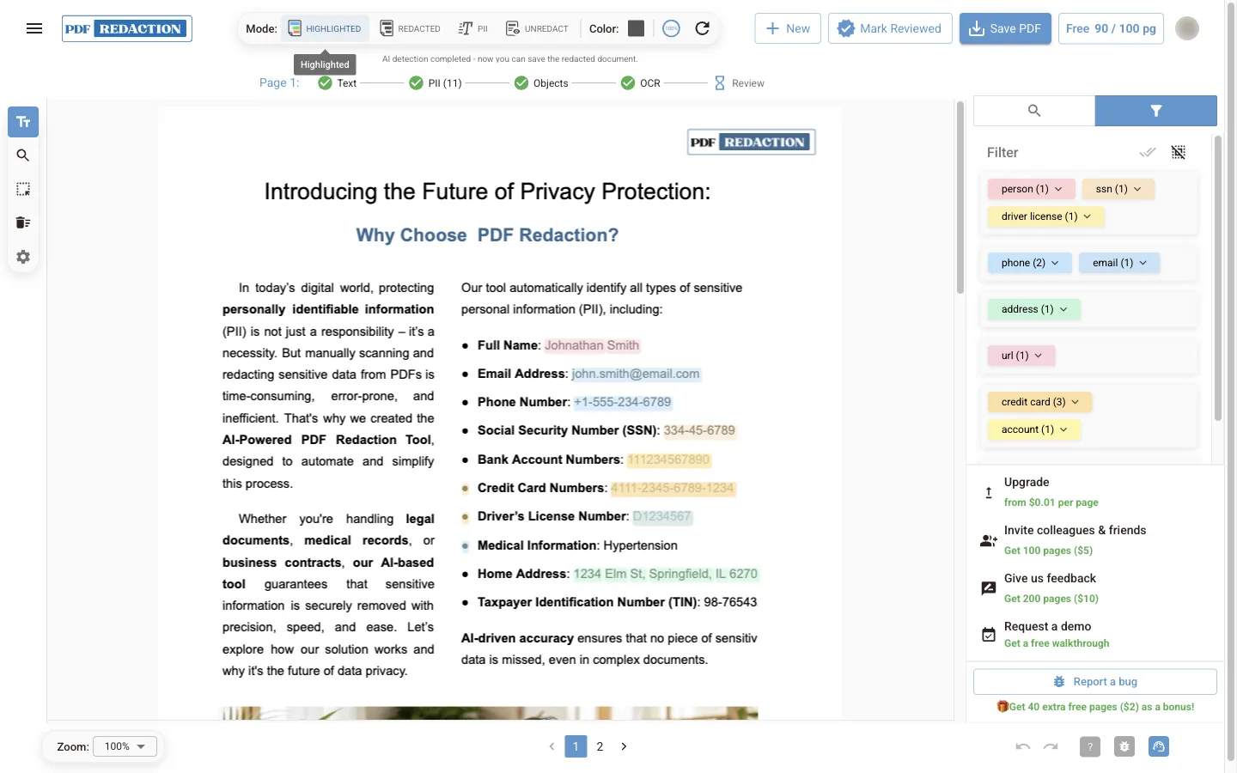1237x773 pixels.
Task: Click the Save PDF button
Action: pos(1005,28)
